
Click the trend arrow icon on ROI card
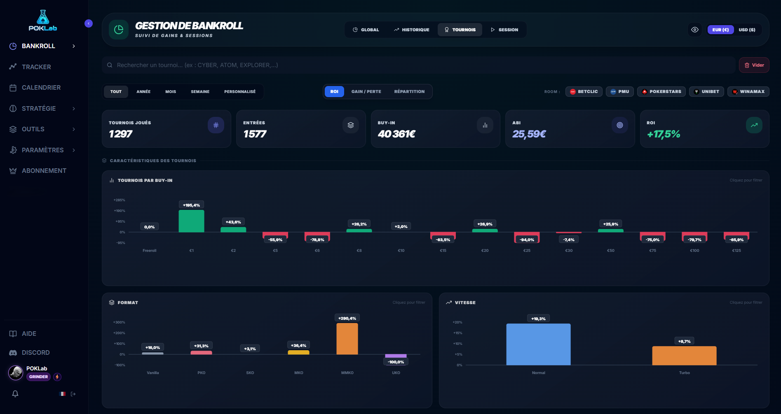tap(754, 125)
